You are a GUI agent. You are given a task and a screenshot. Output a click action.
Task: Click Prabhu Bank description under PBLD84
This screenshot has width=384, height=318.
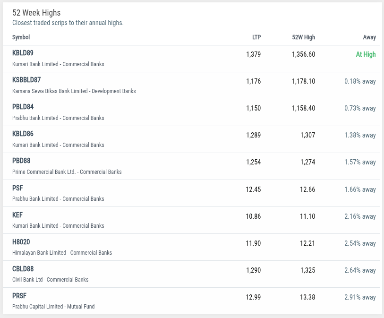pyautogui.click(x=58, y=118)
